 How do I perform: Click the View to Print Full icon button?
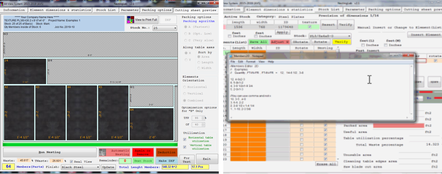click(131, 19)
